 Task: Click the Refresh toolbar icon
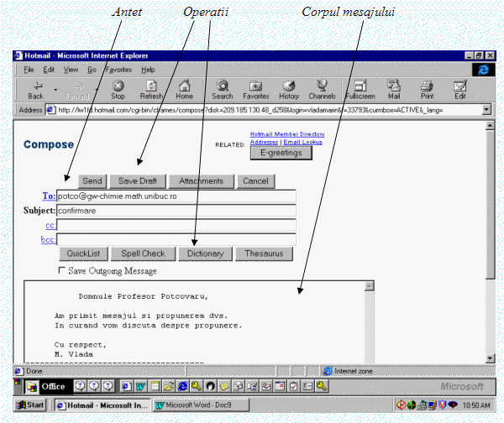pos(152,87)
